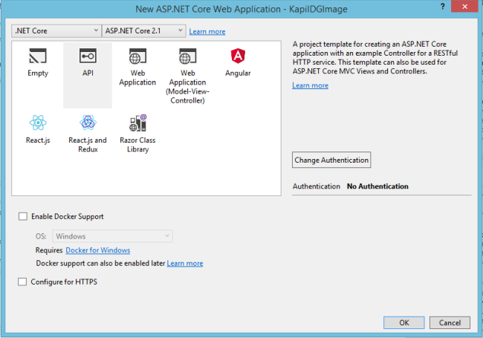Choose the Razor Class Library template icon

pyautogui.click(x=137, y=123)
